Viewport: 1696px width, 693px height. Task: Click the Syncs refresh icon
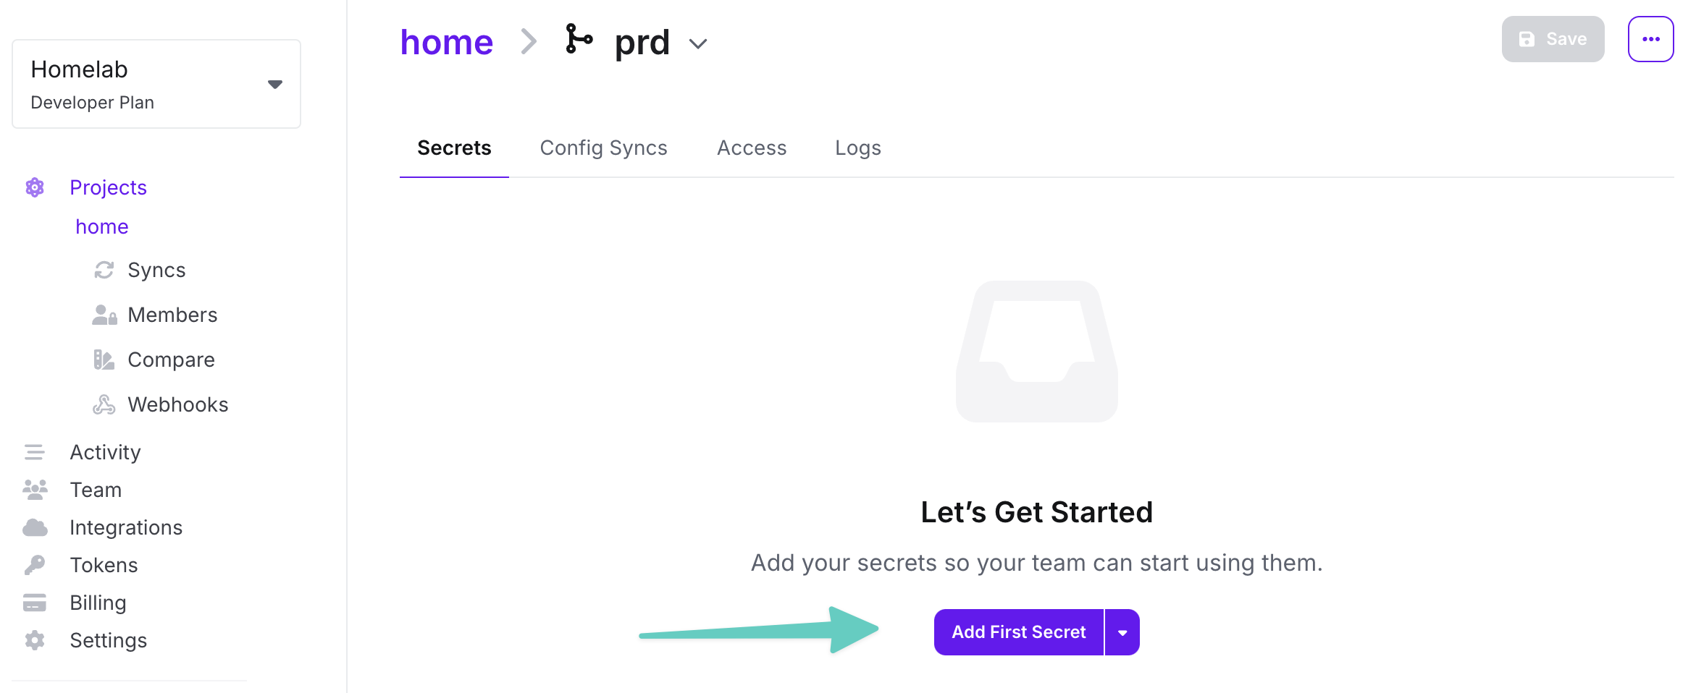click(104, 270)
